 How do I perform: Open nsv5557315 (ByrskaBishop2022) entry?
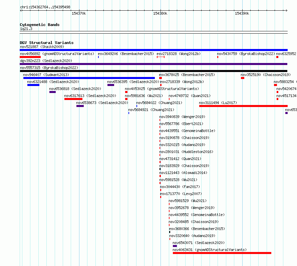coord(49,68)
